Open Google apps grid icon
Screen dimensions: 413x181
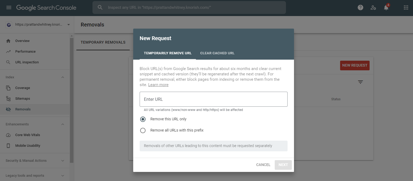[x=406, y=7]
